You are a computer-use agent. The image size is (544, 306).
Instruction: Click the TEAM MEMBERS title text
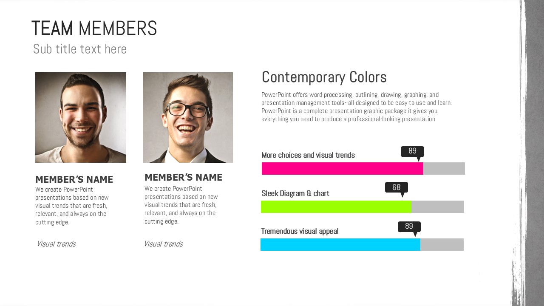[94, 28]
